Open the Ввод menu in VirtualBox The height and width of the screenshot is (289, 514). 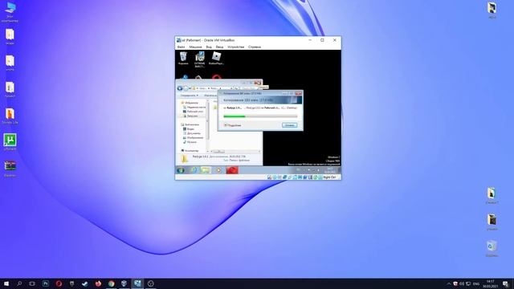(219, 47)
